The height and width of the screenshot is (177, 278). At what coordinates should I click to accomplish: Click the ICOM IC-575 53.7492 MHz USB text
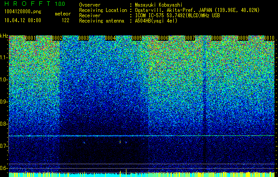pos(177,15)
